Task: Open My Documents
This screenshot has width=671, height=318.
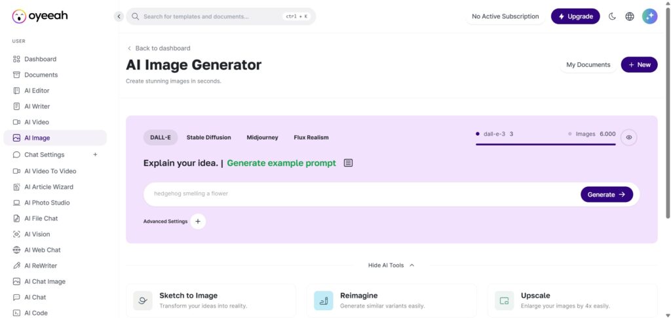Action: click(588, 65)
